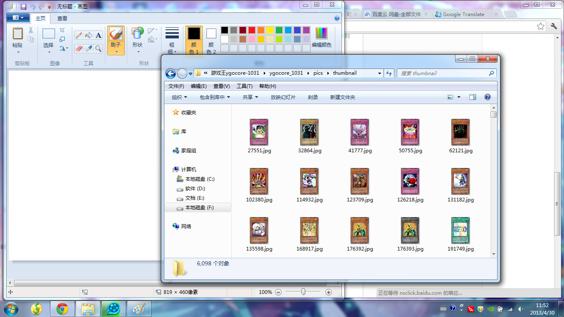This screenshot has height=317, width=564.
Task: Click the Zoom out minus button in Paint
Action: pyautogui.click(x=278, y=292)
